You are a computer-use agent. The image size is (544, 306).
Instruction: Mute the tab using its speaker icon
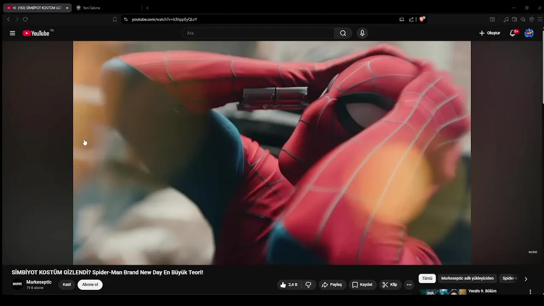pos(14,8)
